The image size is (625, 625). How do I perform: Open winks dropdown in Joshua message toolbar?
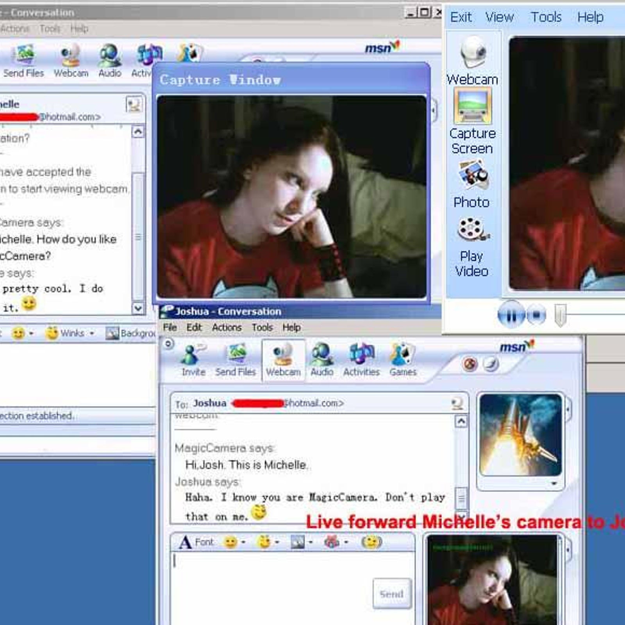click(x=268, y=542)
